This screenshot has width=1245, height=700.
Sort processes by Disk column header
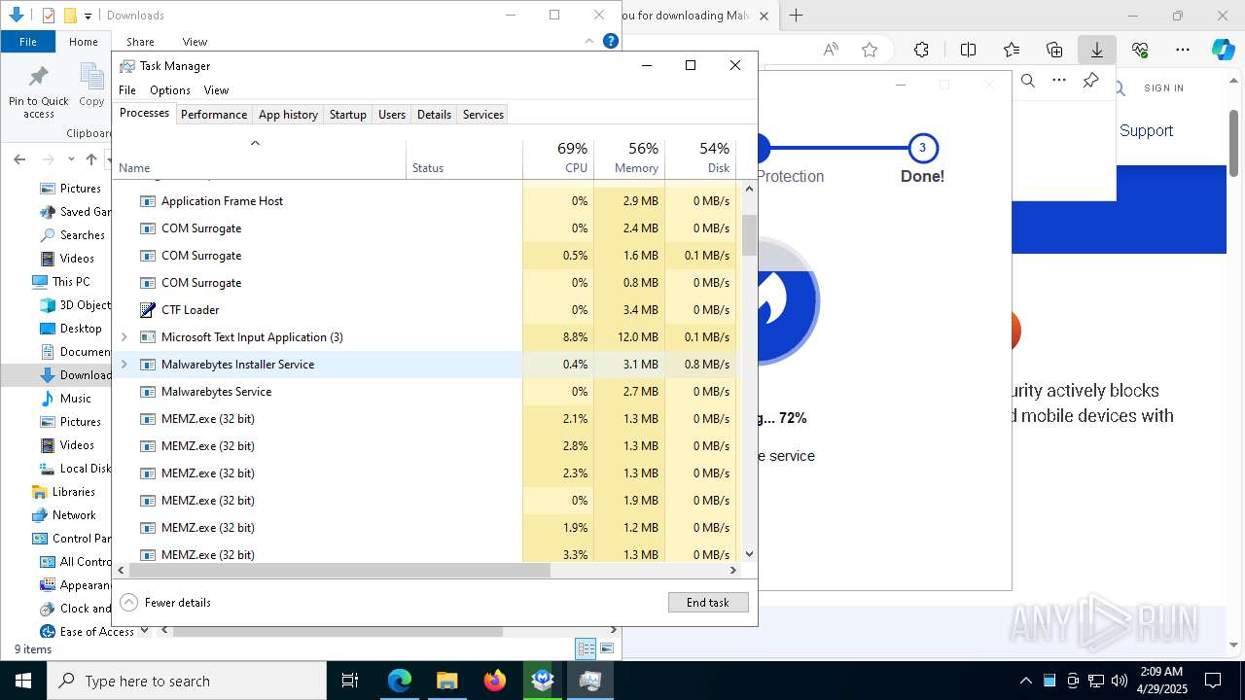pyautogui.click(x=700, y=158)
